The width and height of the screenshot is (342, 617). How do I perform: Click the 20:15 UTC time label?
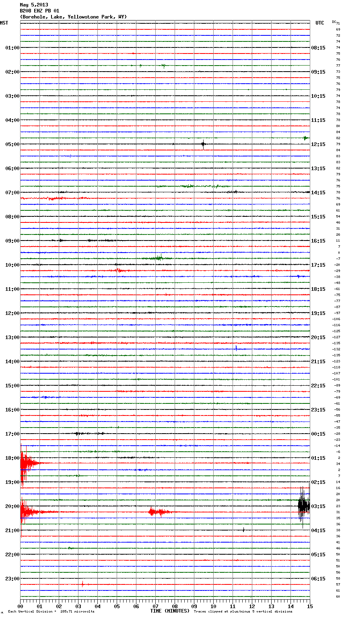click(318, 337)
